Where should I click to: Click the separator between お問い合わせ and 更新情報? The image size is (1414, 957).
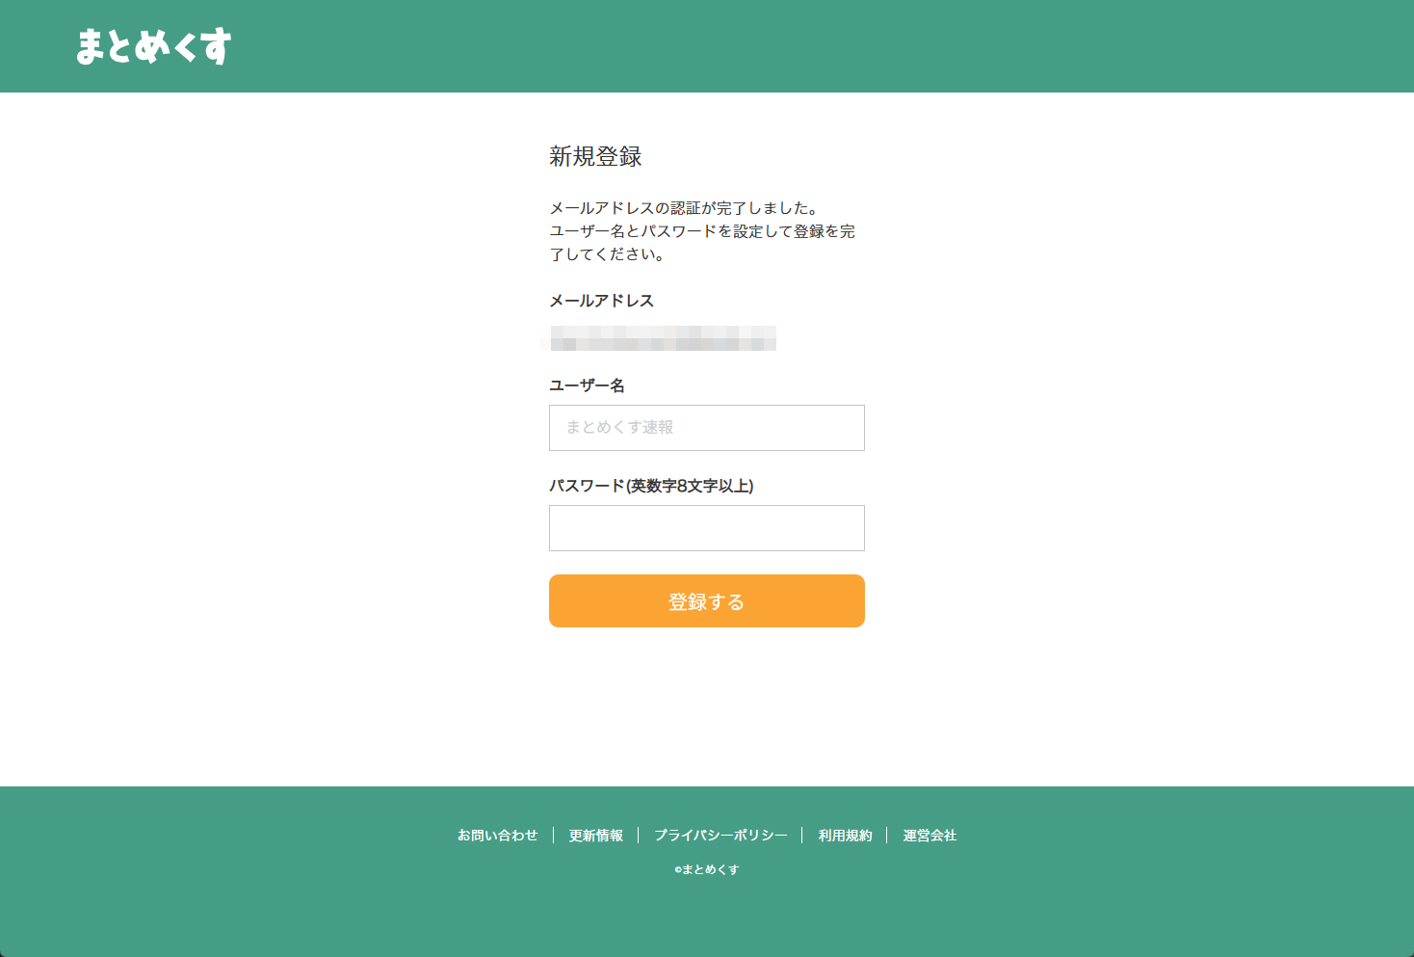coord(553,836)
